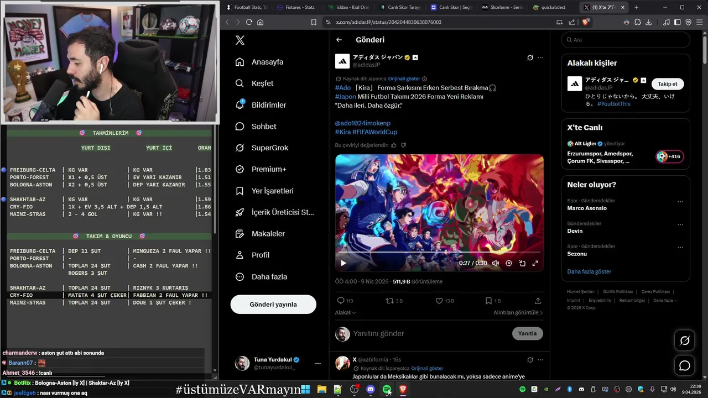The height and width of the screenshot is (398, 708).
Task: Open Profil page
Action: pyautogui.click(x=252, y=255)
